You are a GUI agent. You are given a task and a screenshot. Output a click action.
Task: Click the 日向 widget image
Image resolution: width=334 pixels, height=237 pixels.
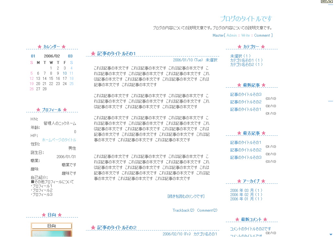point(52,230)
